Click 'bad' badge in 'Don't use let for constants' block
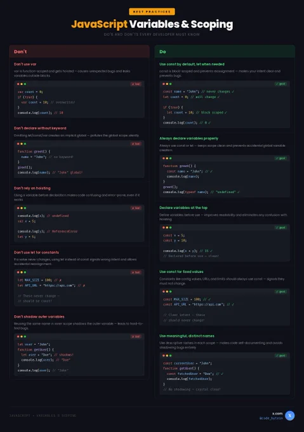 [136, 272]
